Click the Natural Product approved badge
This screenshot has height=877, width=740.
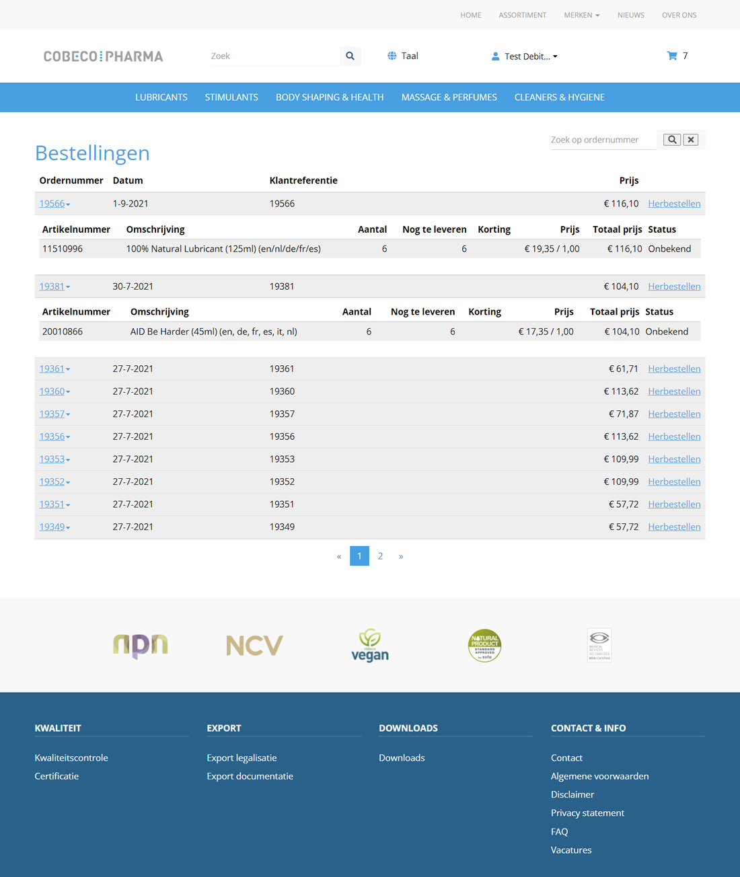point(484,646)
